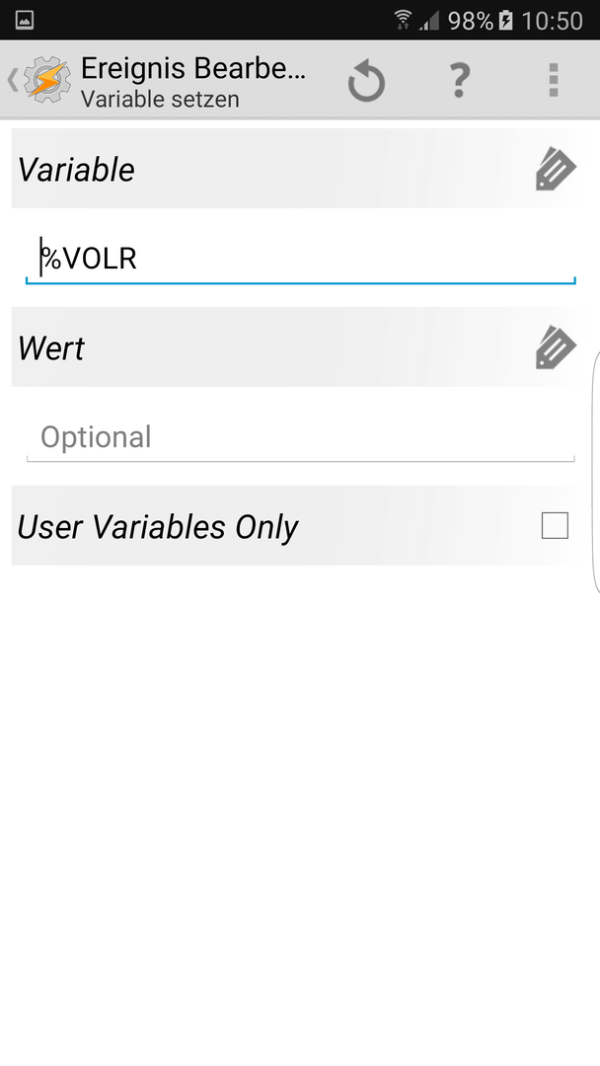The image size is (600, 1066).
Task: Tap the Tasker lightning gear icon
Action: pos(47,80)
